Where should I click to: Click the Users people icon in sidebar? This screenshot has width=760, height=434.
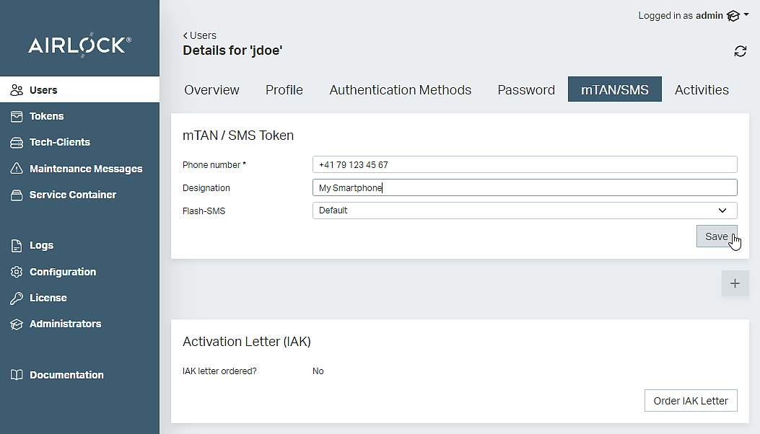[17, 90]
